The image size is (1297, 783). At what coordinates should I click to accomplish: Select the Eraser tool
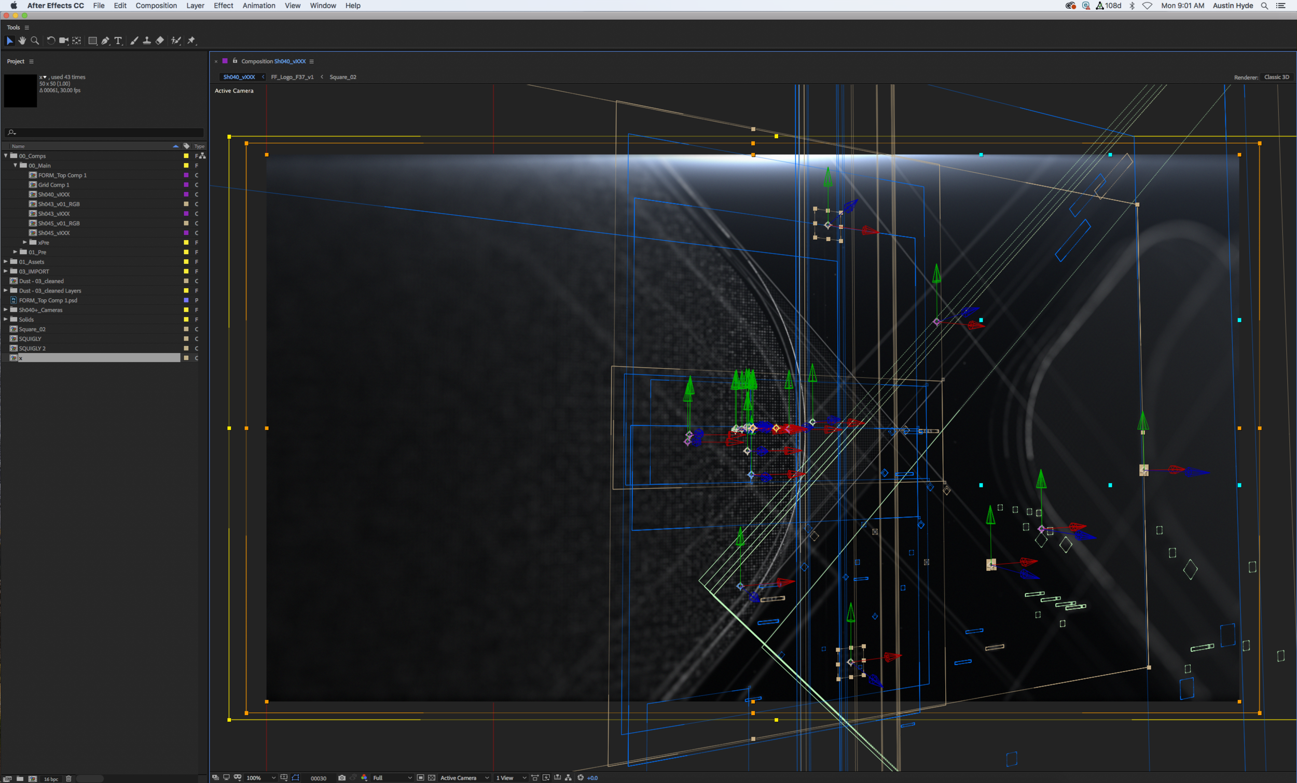[160, 40]
